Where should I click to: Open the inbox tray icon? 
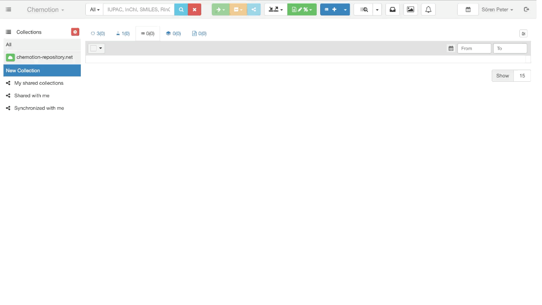(392, 10)
